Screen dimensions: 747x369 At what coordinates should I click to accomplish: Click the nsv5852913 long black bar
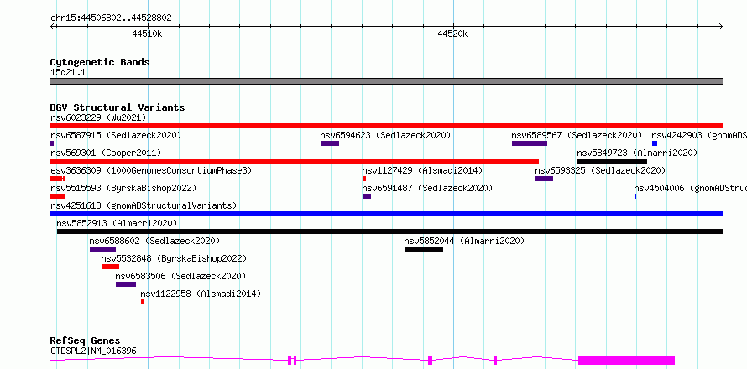pyautogui.click(x=390, y=231)
